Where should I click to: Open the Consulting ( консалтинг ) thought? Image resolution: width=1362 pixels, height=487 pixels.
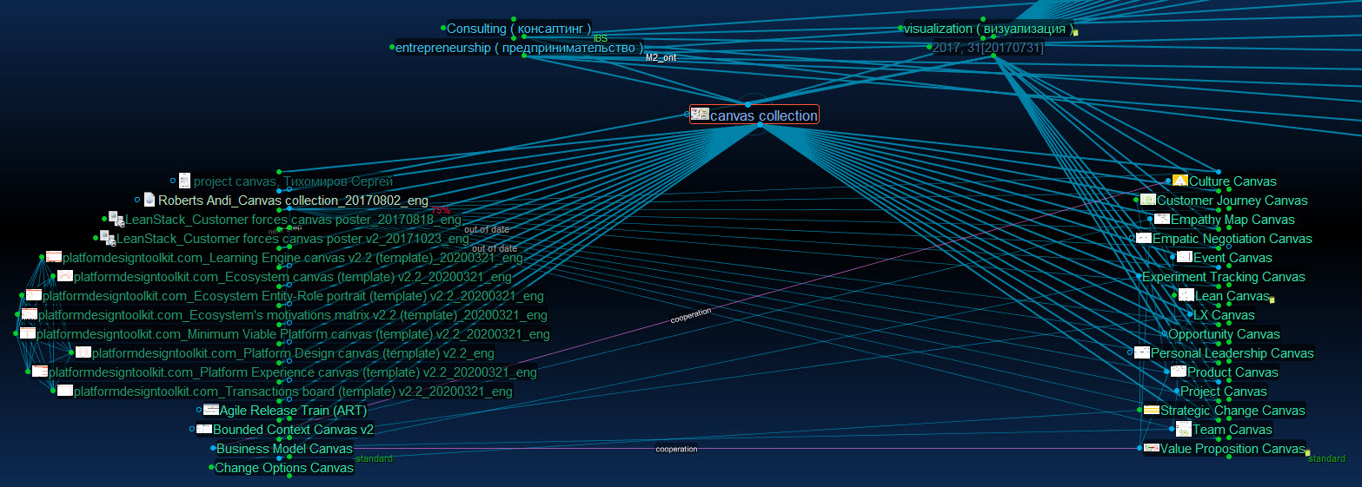(518, 29)
